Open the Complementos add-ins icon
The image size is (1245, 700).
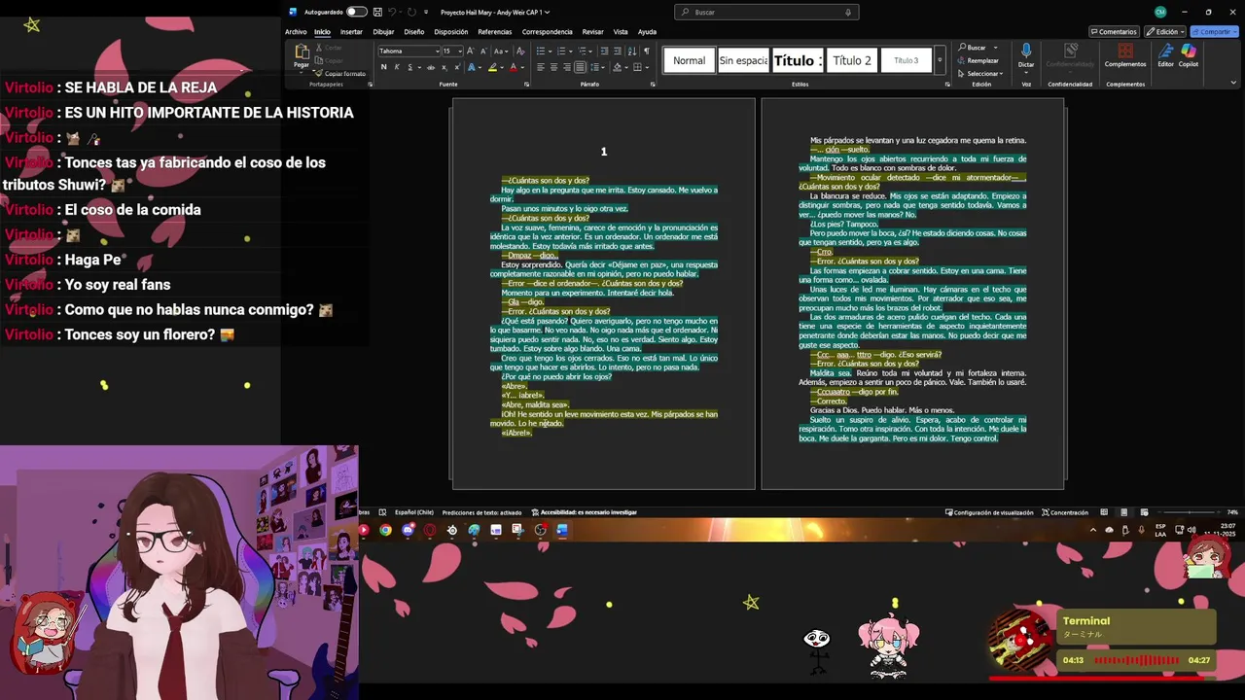[1125, 51]
